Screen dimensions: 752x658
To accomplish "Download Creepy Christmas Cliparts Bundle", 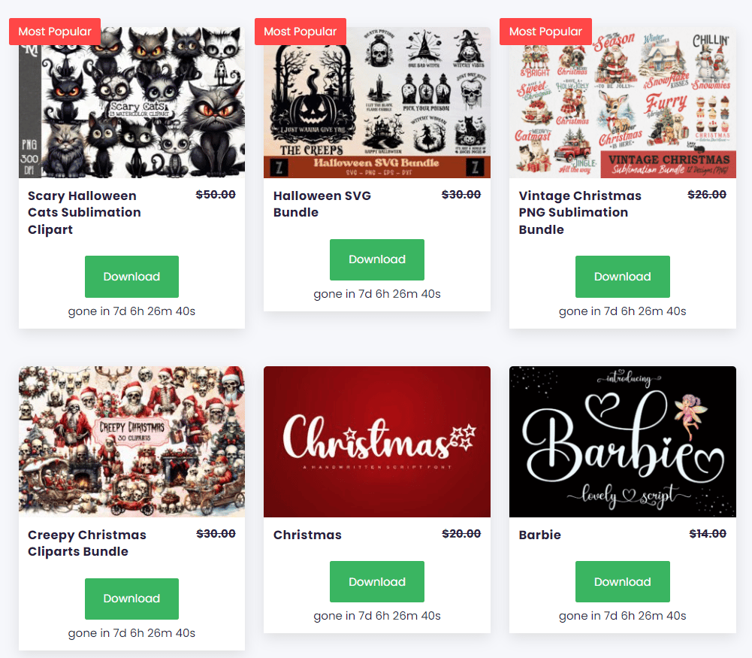I will pyautogui.click(x=131, y=599).
